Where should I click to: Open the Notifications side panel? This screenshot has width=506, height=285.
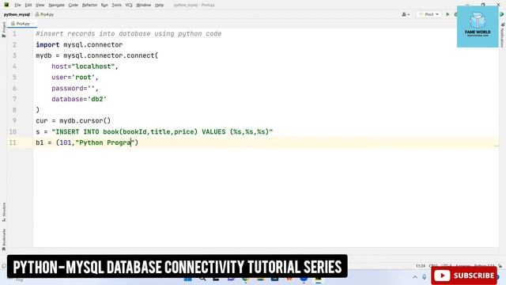(x=503, y=35)
